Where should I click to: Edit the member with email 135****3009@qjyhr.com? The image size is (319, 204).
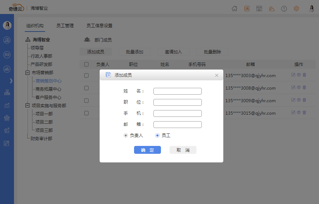(x=293, y=100)
